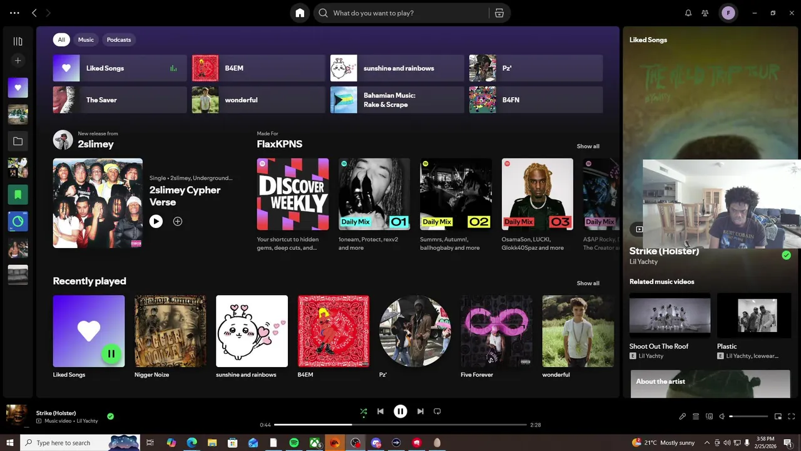Open the Pz' shortcut tile
801x451 pixels.
(x=536, y=68)
